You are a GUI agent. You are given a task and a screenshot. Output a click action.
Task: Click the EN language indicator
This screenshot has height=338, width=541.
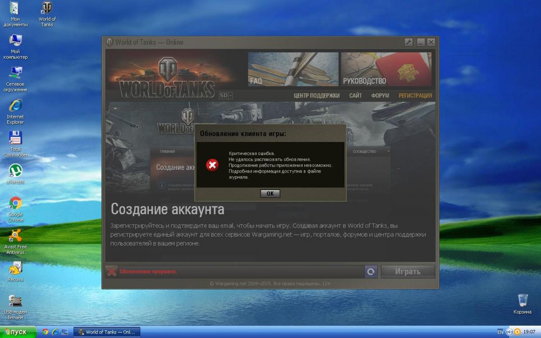click(500, 332)
